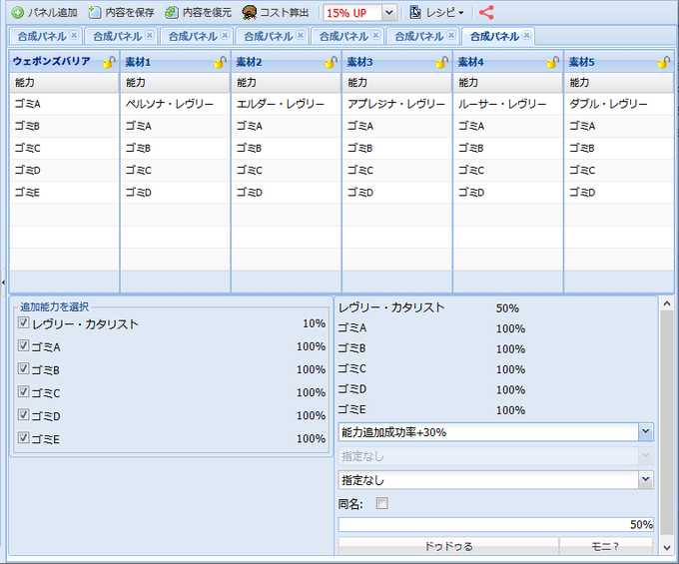This screenshot has width=679, height=564.
Task: Close the active seventh 合成パネル tab
Action: 526,35
